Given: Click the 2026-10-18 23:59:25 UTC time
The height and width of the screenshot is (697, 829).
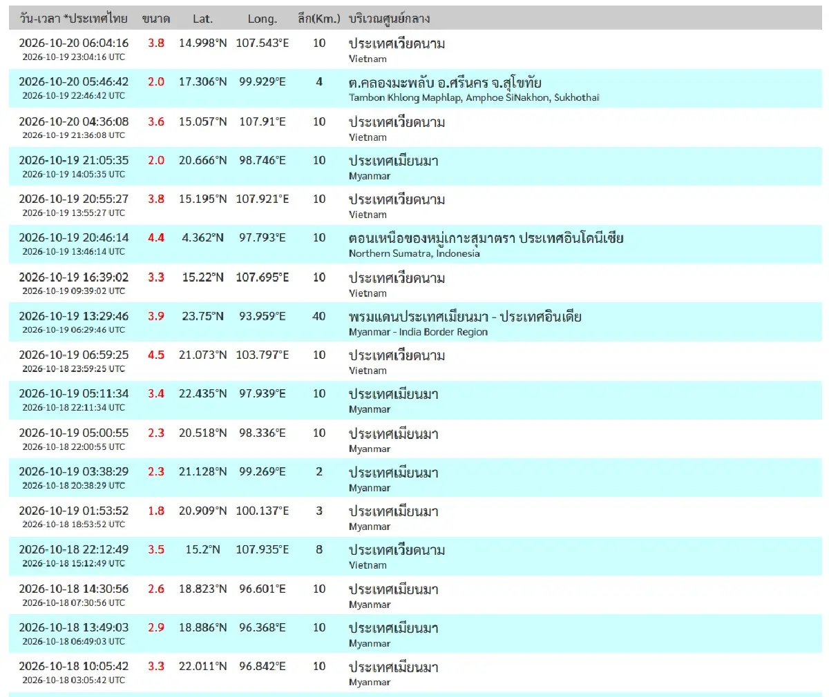Looking at the screenshot, I should click(x=74, y=369).
